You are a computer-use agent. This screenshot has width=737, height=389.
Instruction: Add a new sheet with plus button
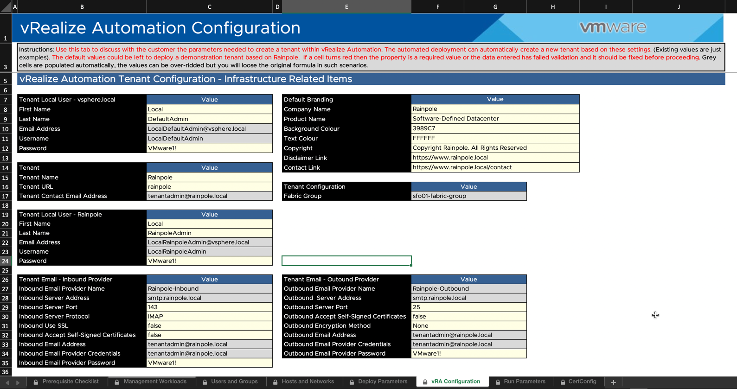613,382
